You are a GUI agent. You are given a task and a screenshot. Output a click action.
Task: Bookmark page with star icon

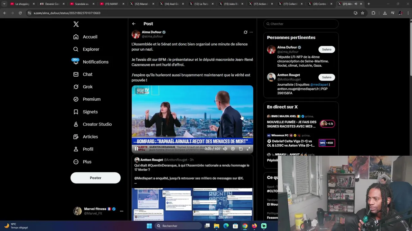362,13
